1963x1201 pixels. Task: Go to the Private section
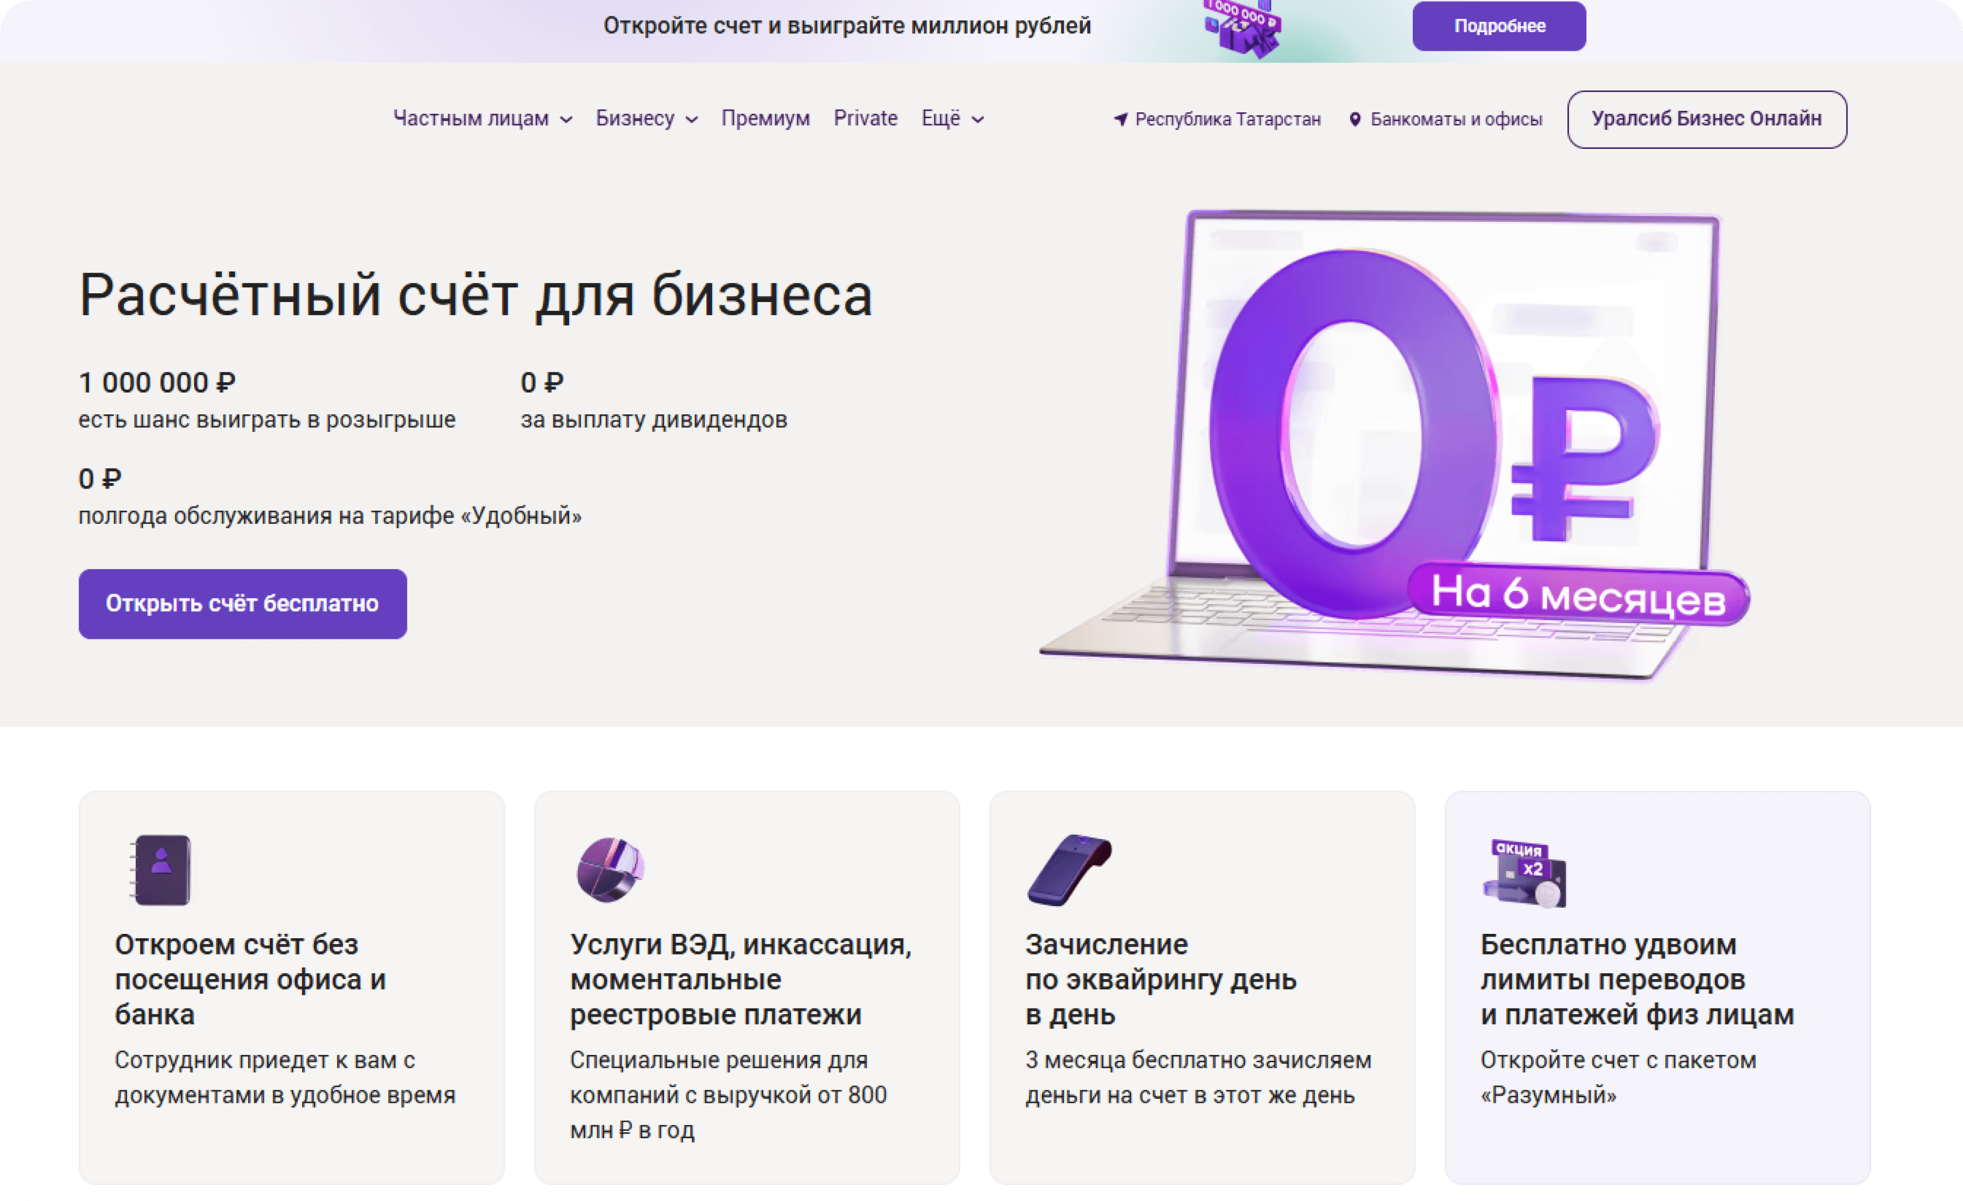click(865, 119)
